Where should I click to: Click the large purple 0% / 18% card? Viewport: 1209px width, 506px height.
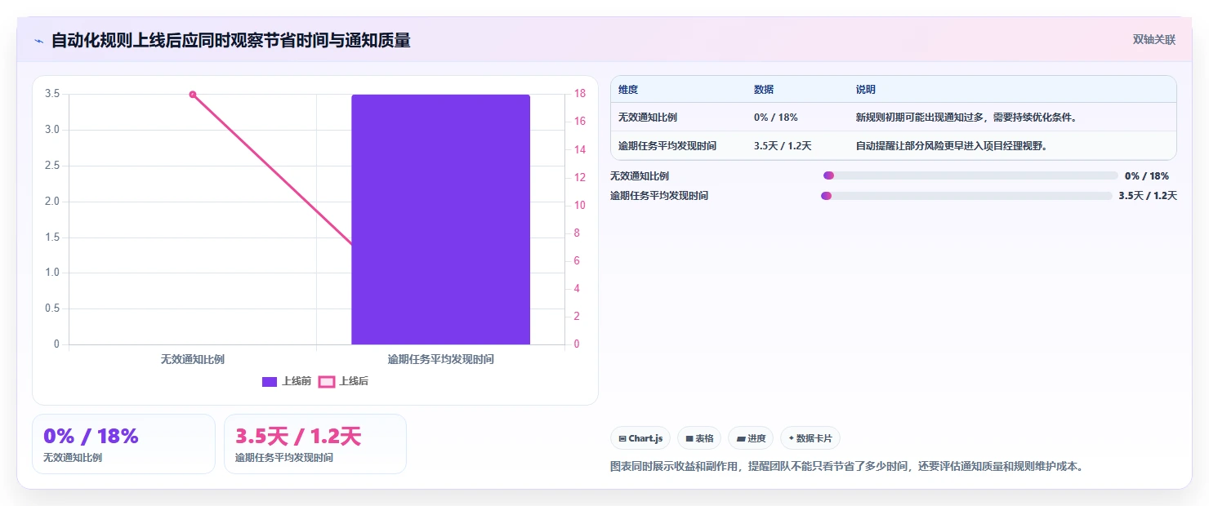point(123,444)
